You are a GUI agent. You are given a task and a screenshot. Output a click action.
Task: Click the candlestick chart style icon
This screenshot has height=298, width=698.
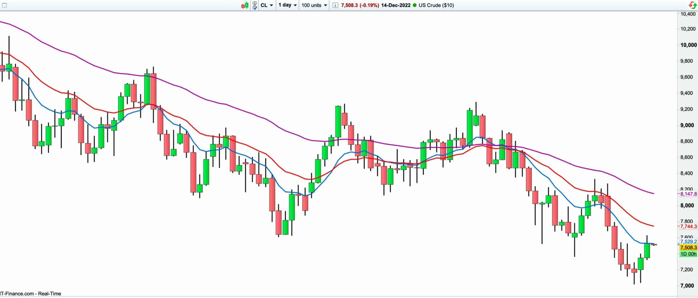(245, 5)
